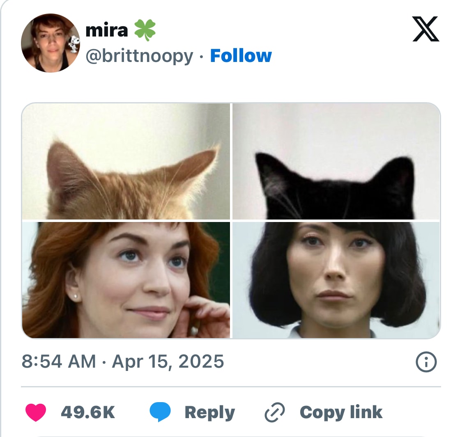Click the 49.6K likes count
Screen dimensions: 453x437
pyautogui.click(x=88, y=412)
